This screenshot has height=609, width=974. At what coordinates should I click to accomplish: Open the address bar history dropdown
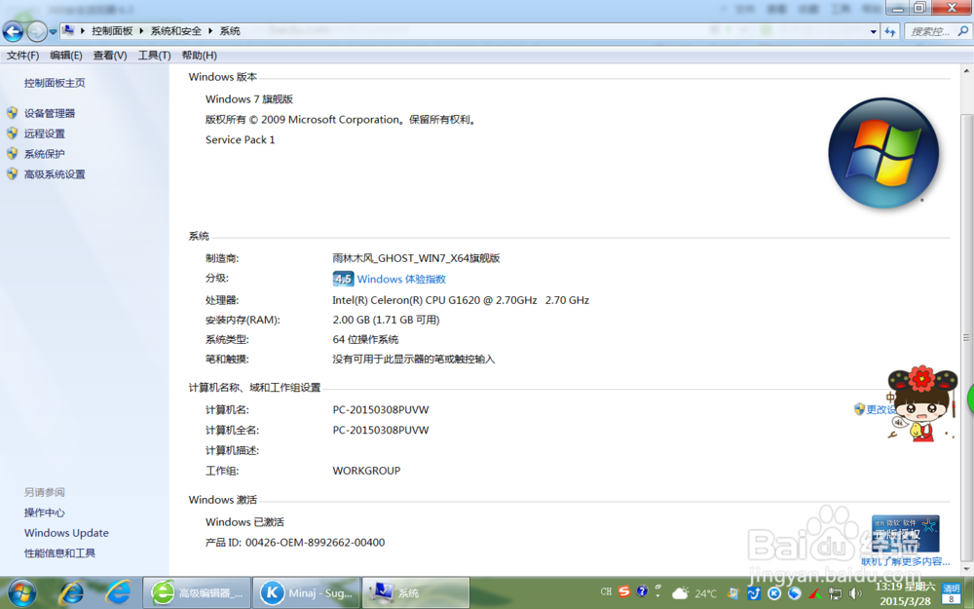pos(874,31)
